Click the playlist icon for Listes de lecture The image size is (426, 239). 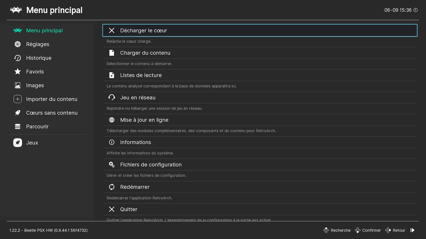point(112,75)
